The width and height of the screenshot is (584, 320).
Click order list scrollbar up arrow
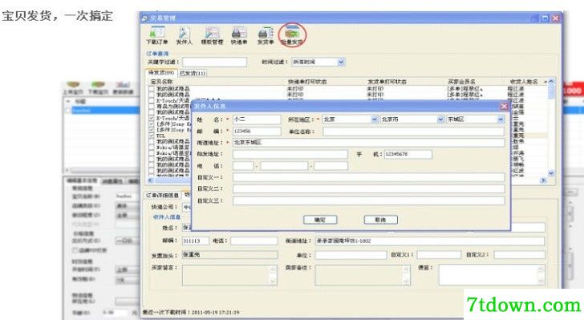551,82
